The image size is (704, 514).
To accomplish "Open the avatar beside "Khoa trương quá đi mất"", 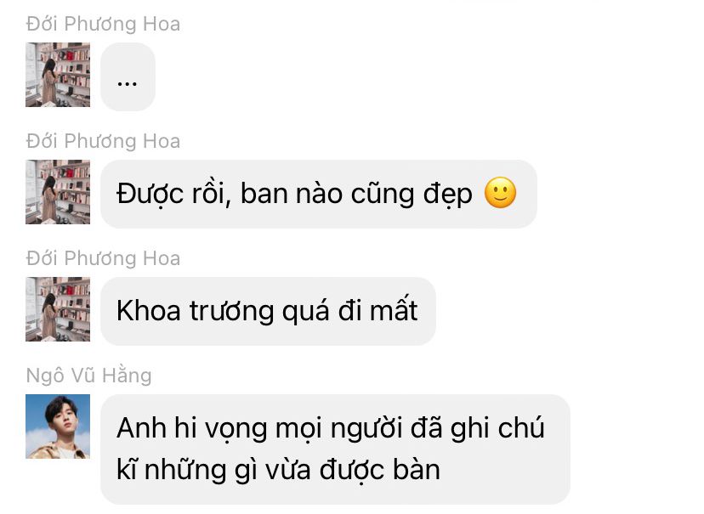I will [58, 309].
